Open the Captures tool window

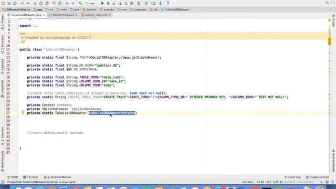2,67
